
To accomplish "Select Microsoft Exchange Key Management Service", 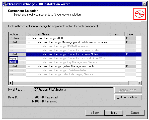I will 70,62.
